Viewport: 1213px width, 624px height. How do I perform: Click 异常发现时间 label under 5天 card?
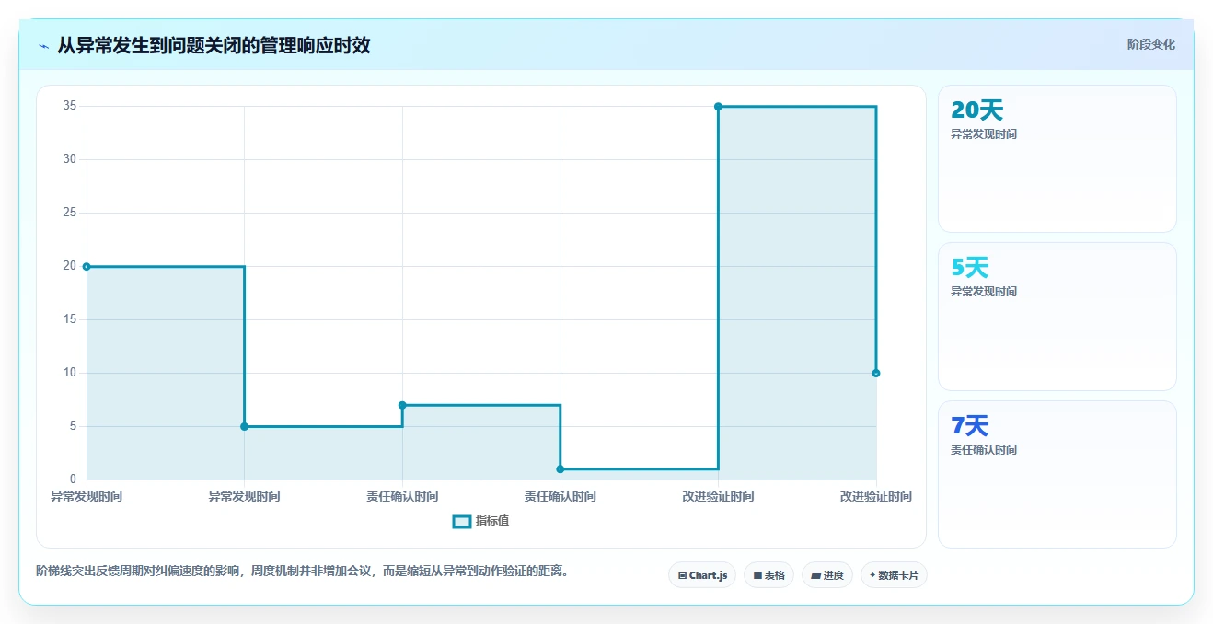984,292
